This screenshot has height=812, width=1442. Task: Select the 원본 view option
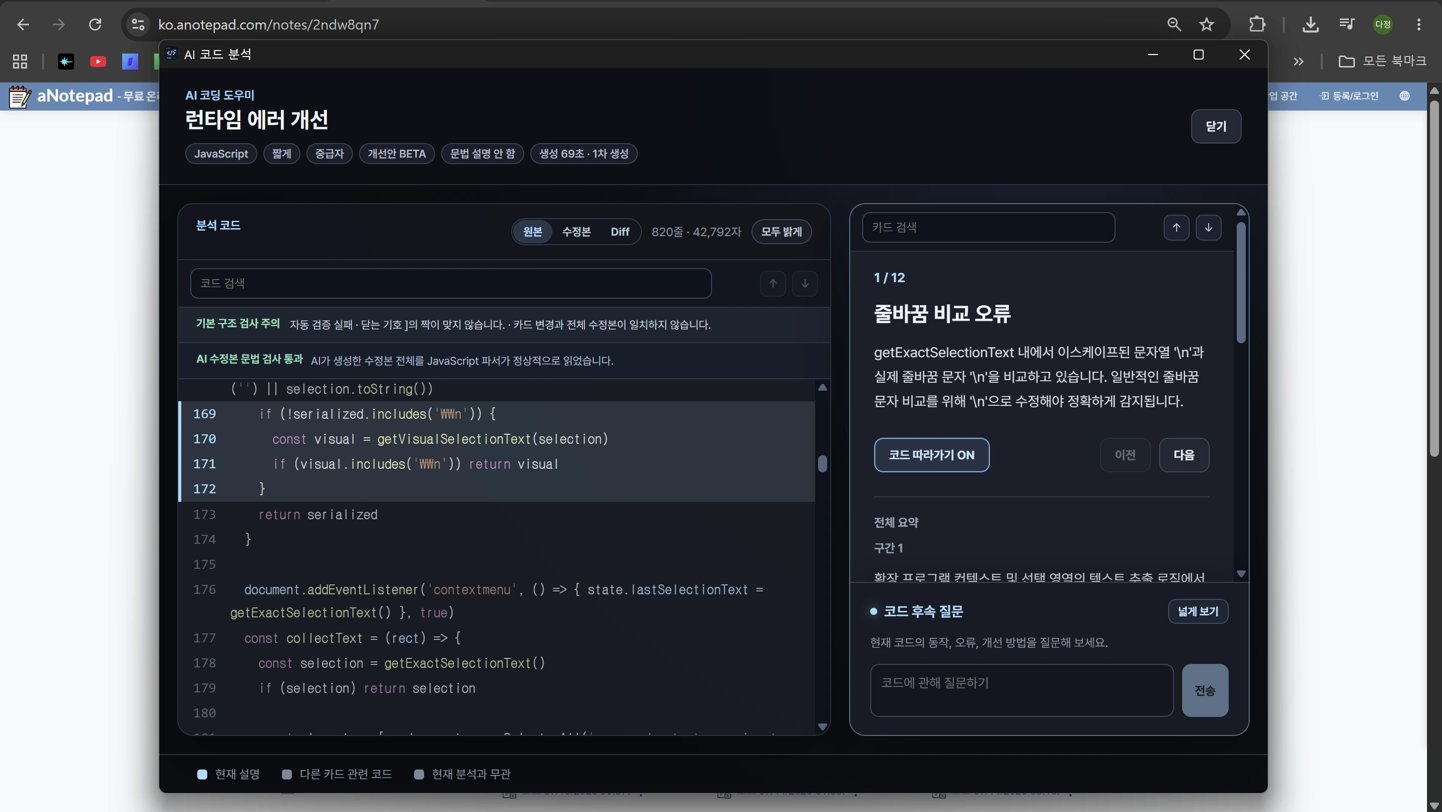point(532,232)
